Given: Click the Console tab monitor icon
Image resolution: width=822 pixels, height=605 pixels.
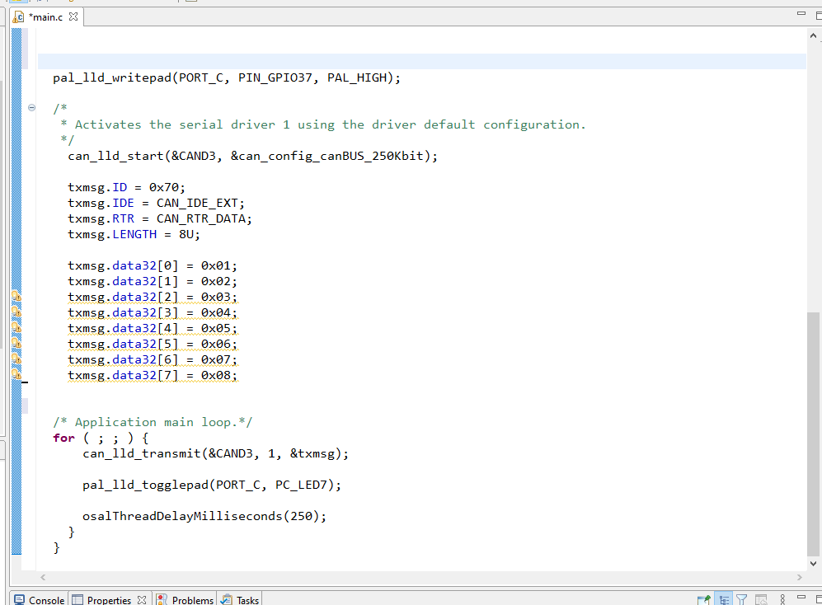Looking at the screenshot, I should pyautogui.click(x=20, y=600).
